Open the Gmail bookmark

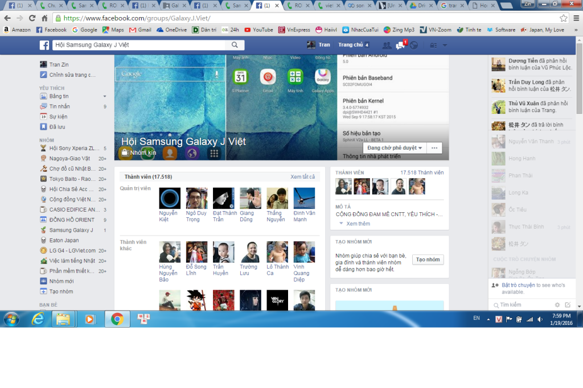point(140,30)
